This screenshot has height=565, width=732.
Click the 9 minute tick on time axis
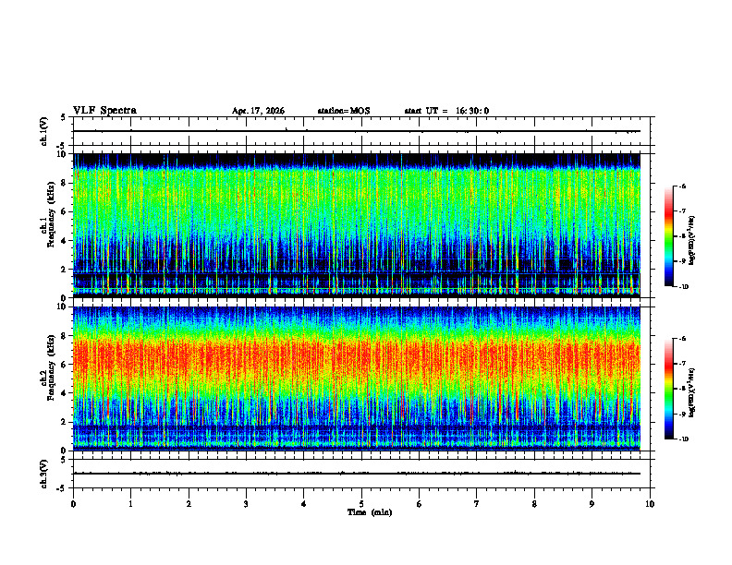(x=592, y=504)
